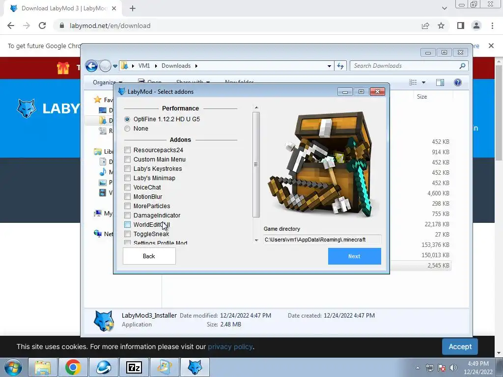Click the change view icon in Explorer
This screenshot has height=377, width=503.
pos(413,82)
